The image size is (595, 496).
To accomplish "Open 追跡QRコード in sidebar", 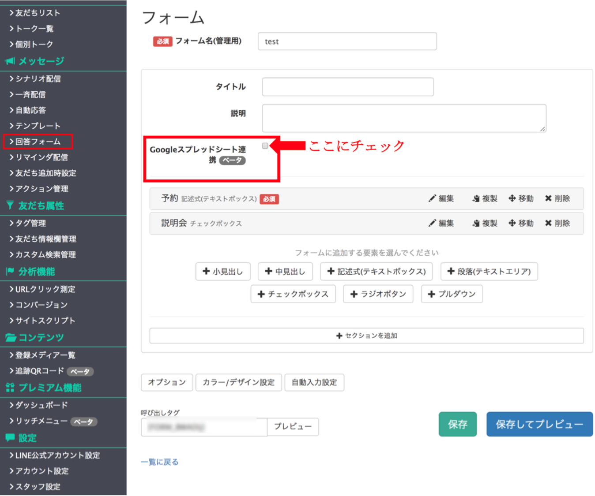I will (40, 371).
